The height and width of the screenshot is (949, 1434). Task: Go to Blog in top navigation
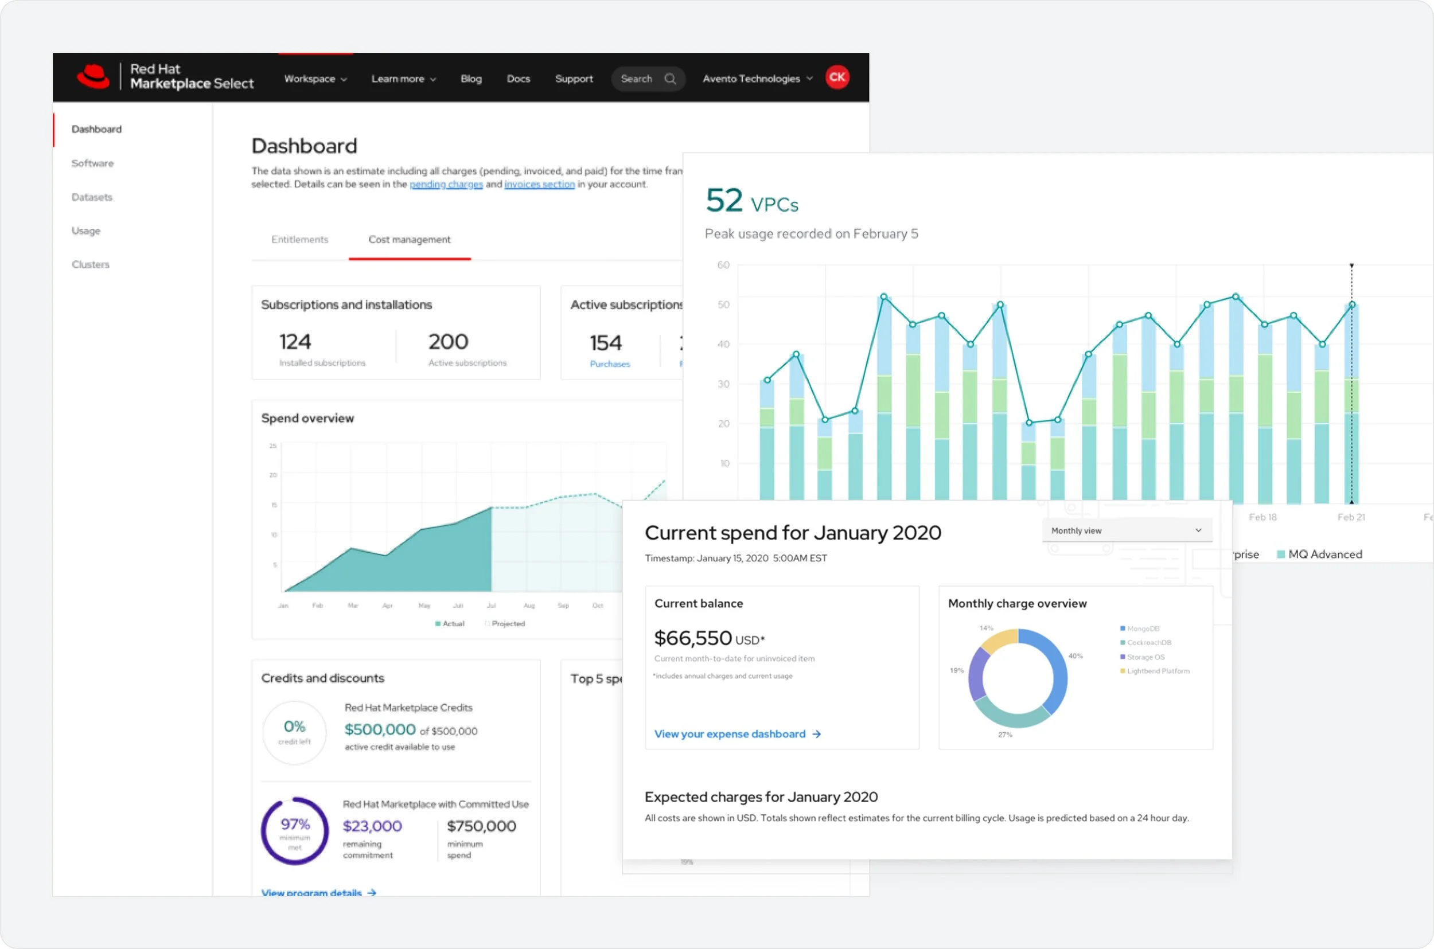click(471, 79)
